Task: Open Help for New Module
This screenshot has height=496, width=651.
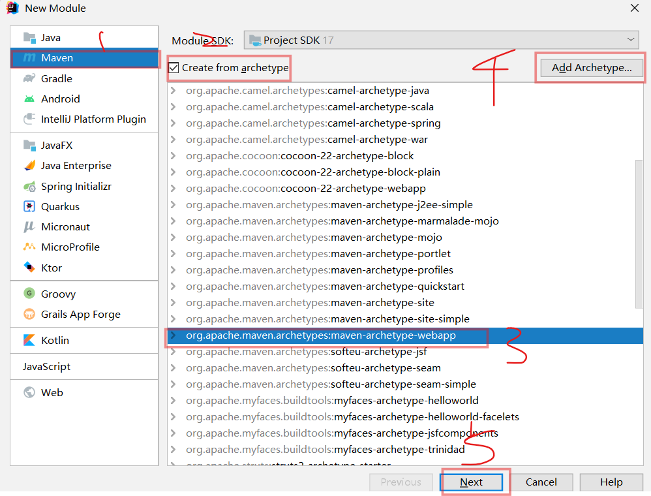Action: [611, 482]
